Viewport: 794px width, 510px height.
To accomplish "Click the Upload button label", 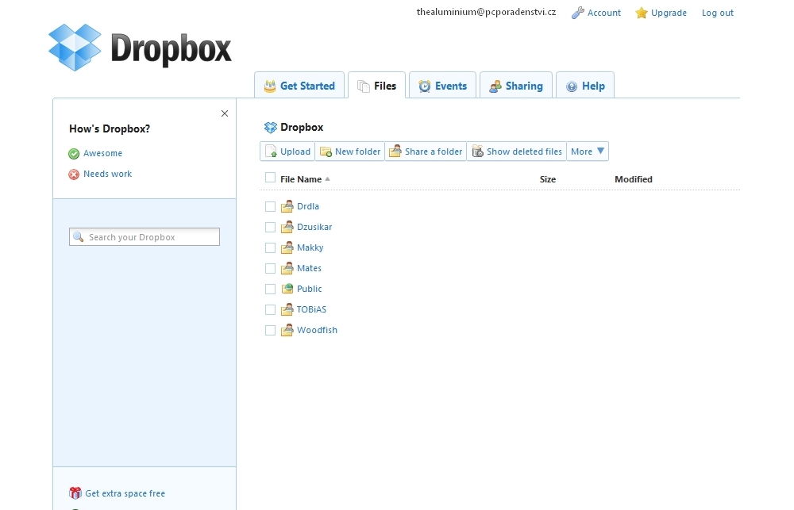I will tap(295, 151).
